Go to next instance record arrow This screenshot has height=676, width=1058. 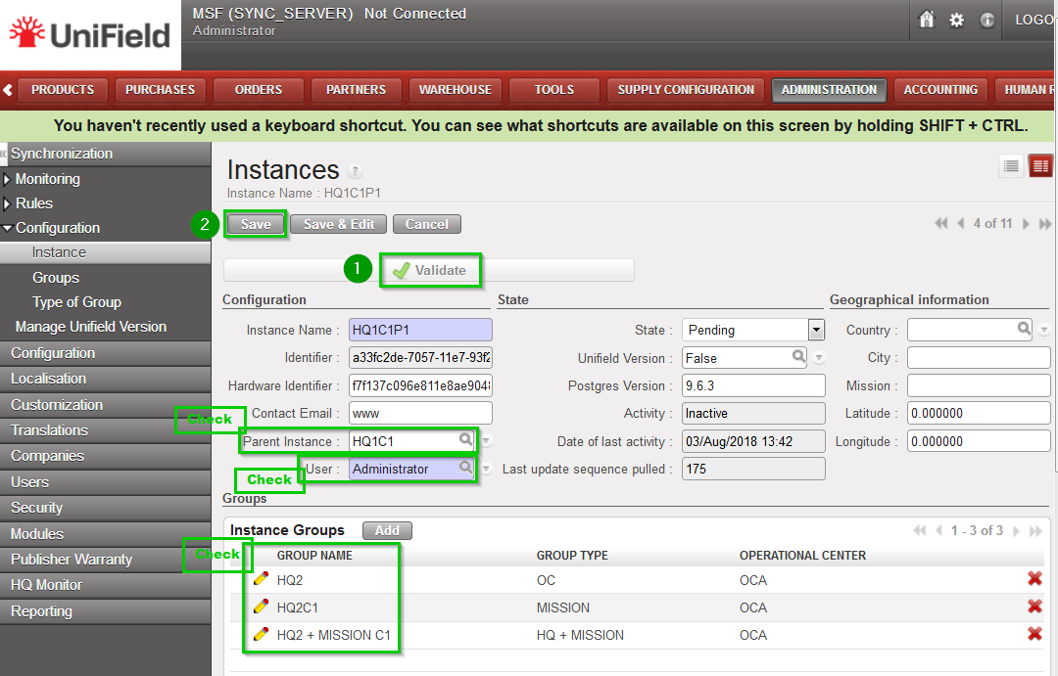tap(1026, 224)
